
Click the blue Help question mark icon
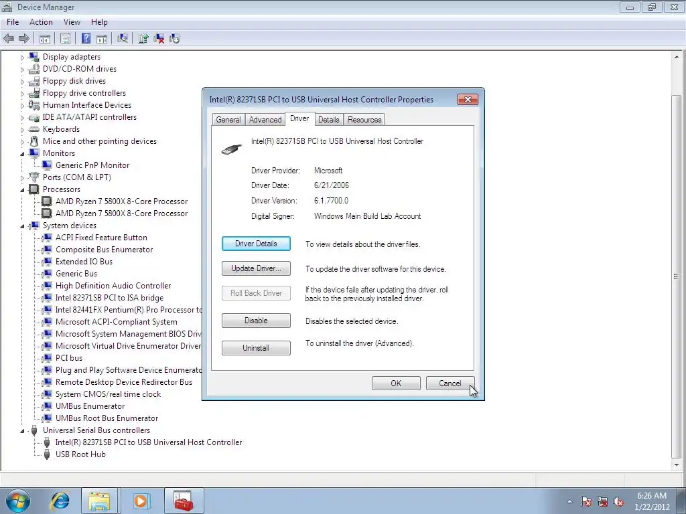[86, 38]
